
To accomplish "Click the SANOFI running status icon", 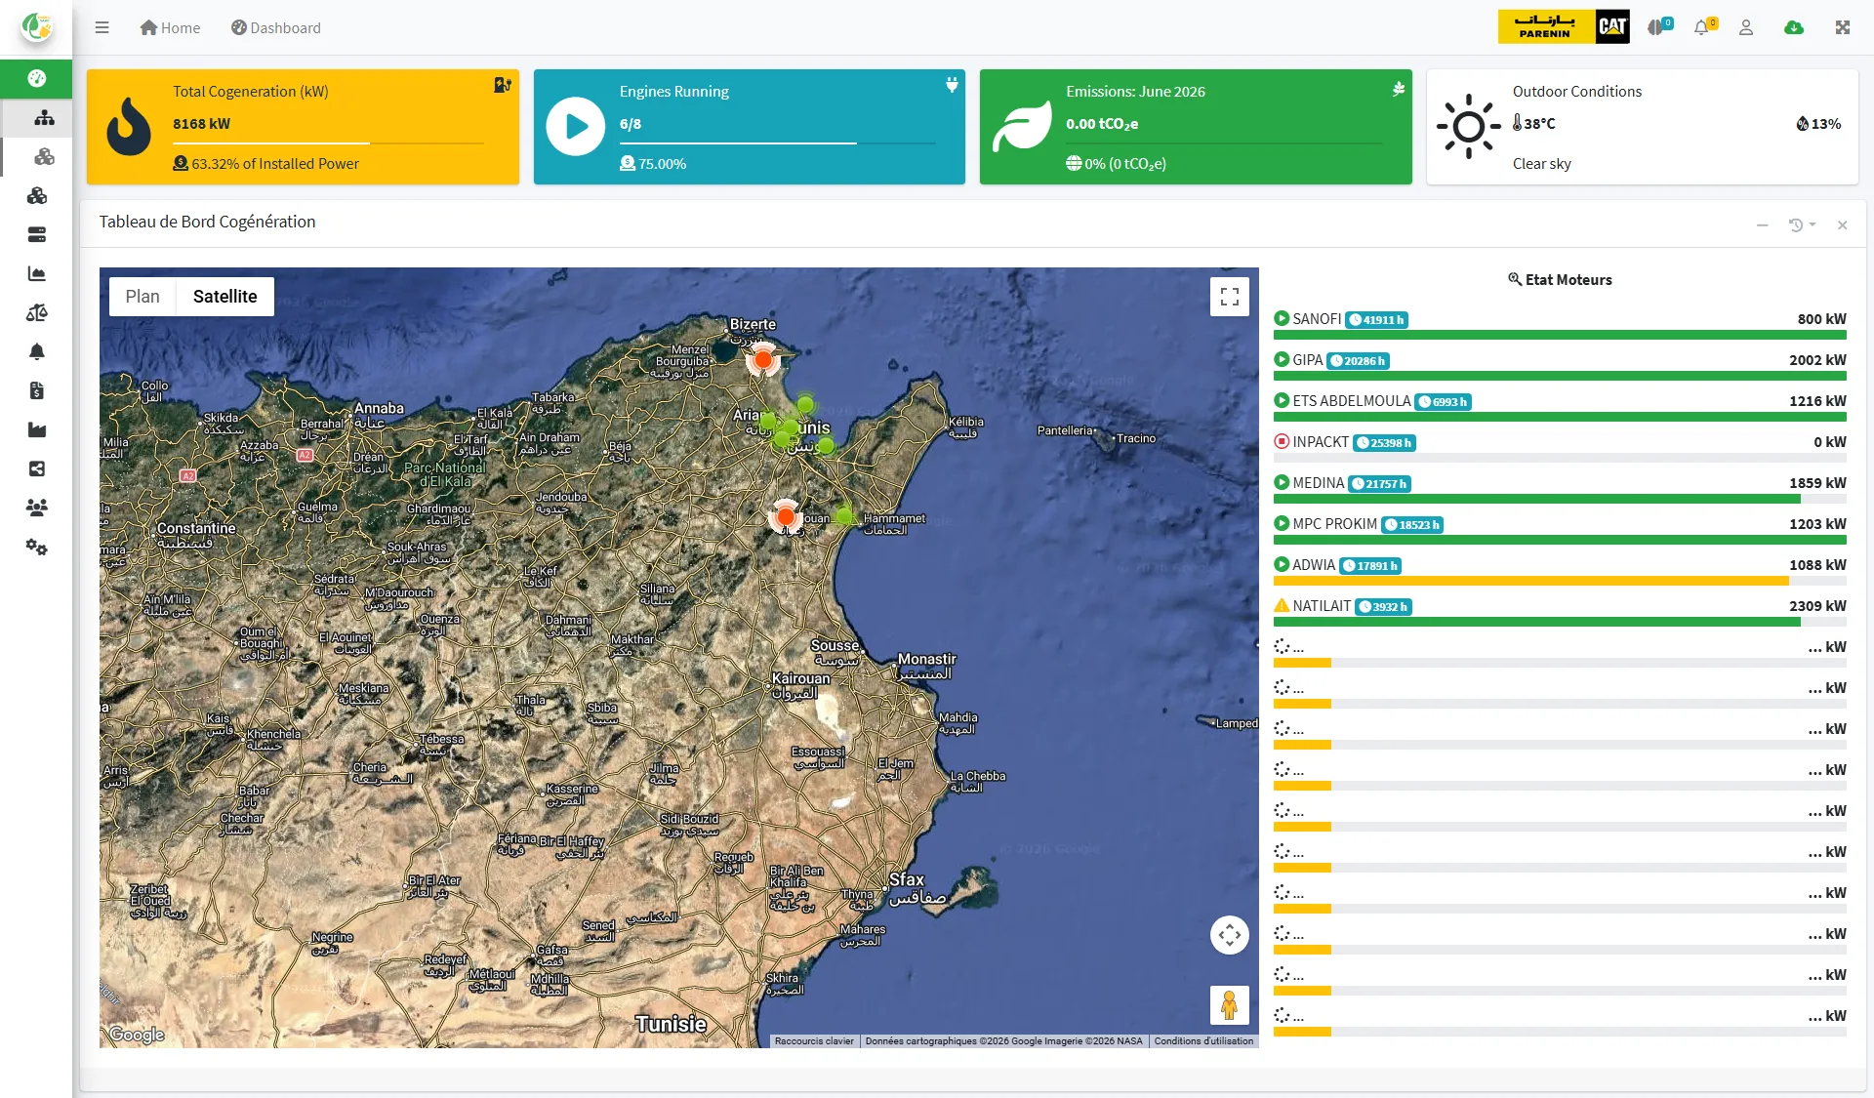I will click(1282, 318).
